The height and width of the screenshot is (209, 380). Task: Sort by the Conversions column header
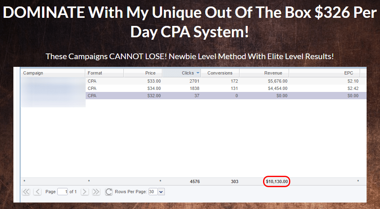pyautogui.click(x=220, y=73)
